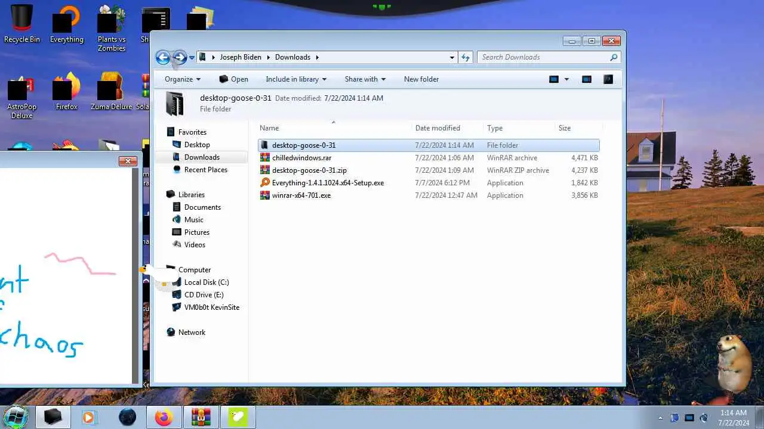Create a New folder from toolbar
This screenshot has width=764, height=429.
tap(421, 79)
